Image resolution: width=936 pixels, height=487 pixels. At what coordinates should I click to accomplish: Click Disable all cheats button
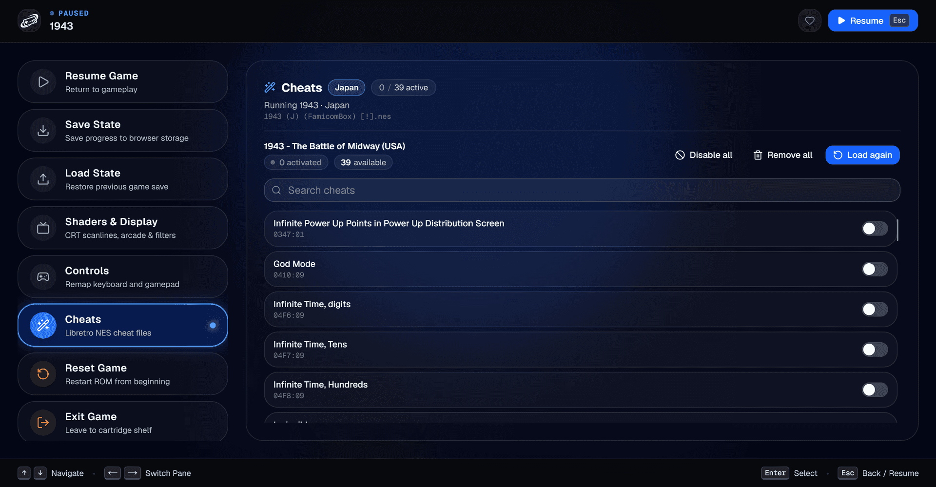pos(703,155)
